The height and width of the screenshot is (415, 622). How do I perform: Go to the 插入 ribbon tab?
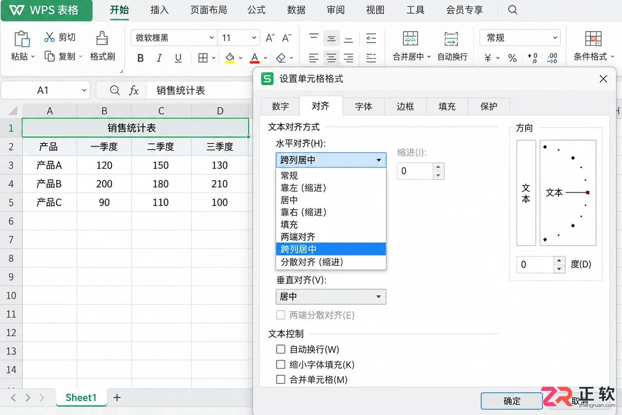click(x=159, y=10)
